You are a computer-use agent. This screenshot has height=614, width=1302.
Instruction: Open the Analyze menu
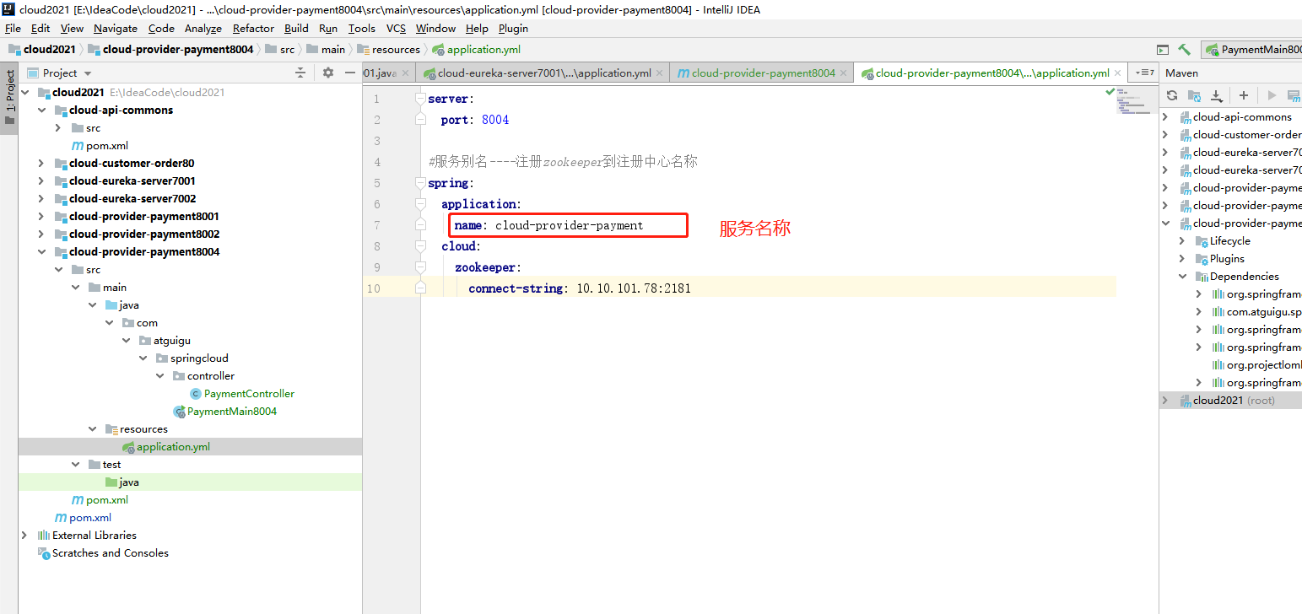(x=203, y=28)
